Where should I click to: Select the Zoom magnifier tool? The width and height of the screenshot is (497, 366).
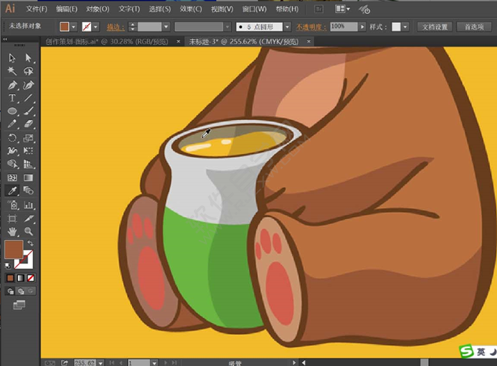(x=28, y=230)
